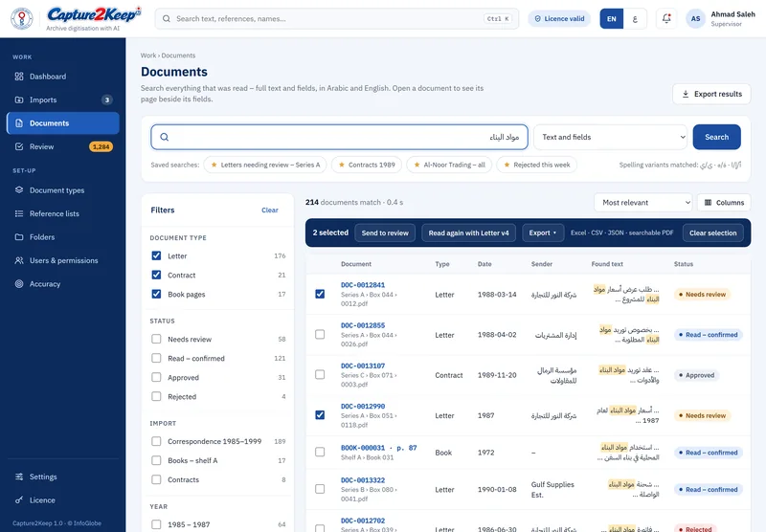Uncheck the Book pages filter
This screenshot has width=766, height=532.
coord(156,294)
